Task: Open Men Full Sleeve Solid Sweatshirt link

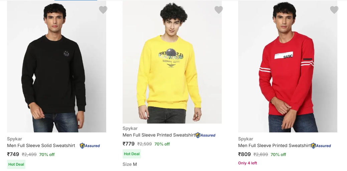Action: [41, 146]
